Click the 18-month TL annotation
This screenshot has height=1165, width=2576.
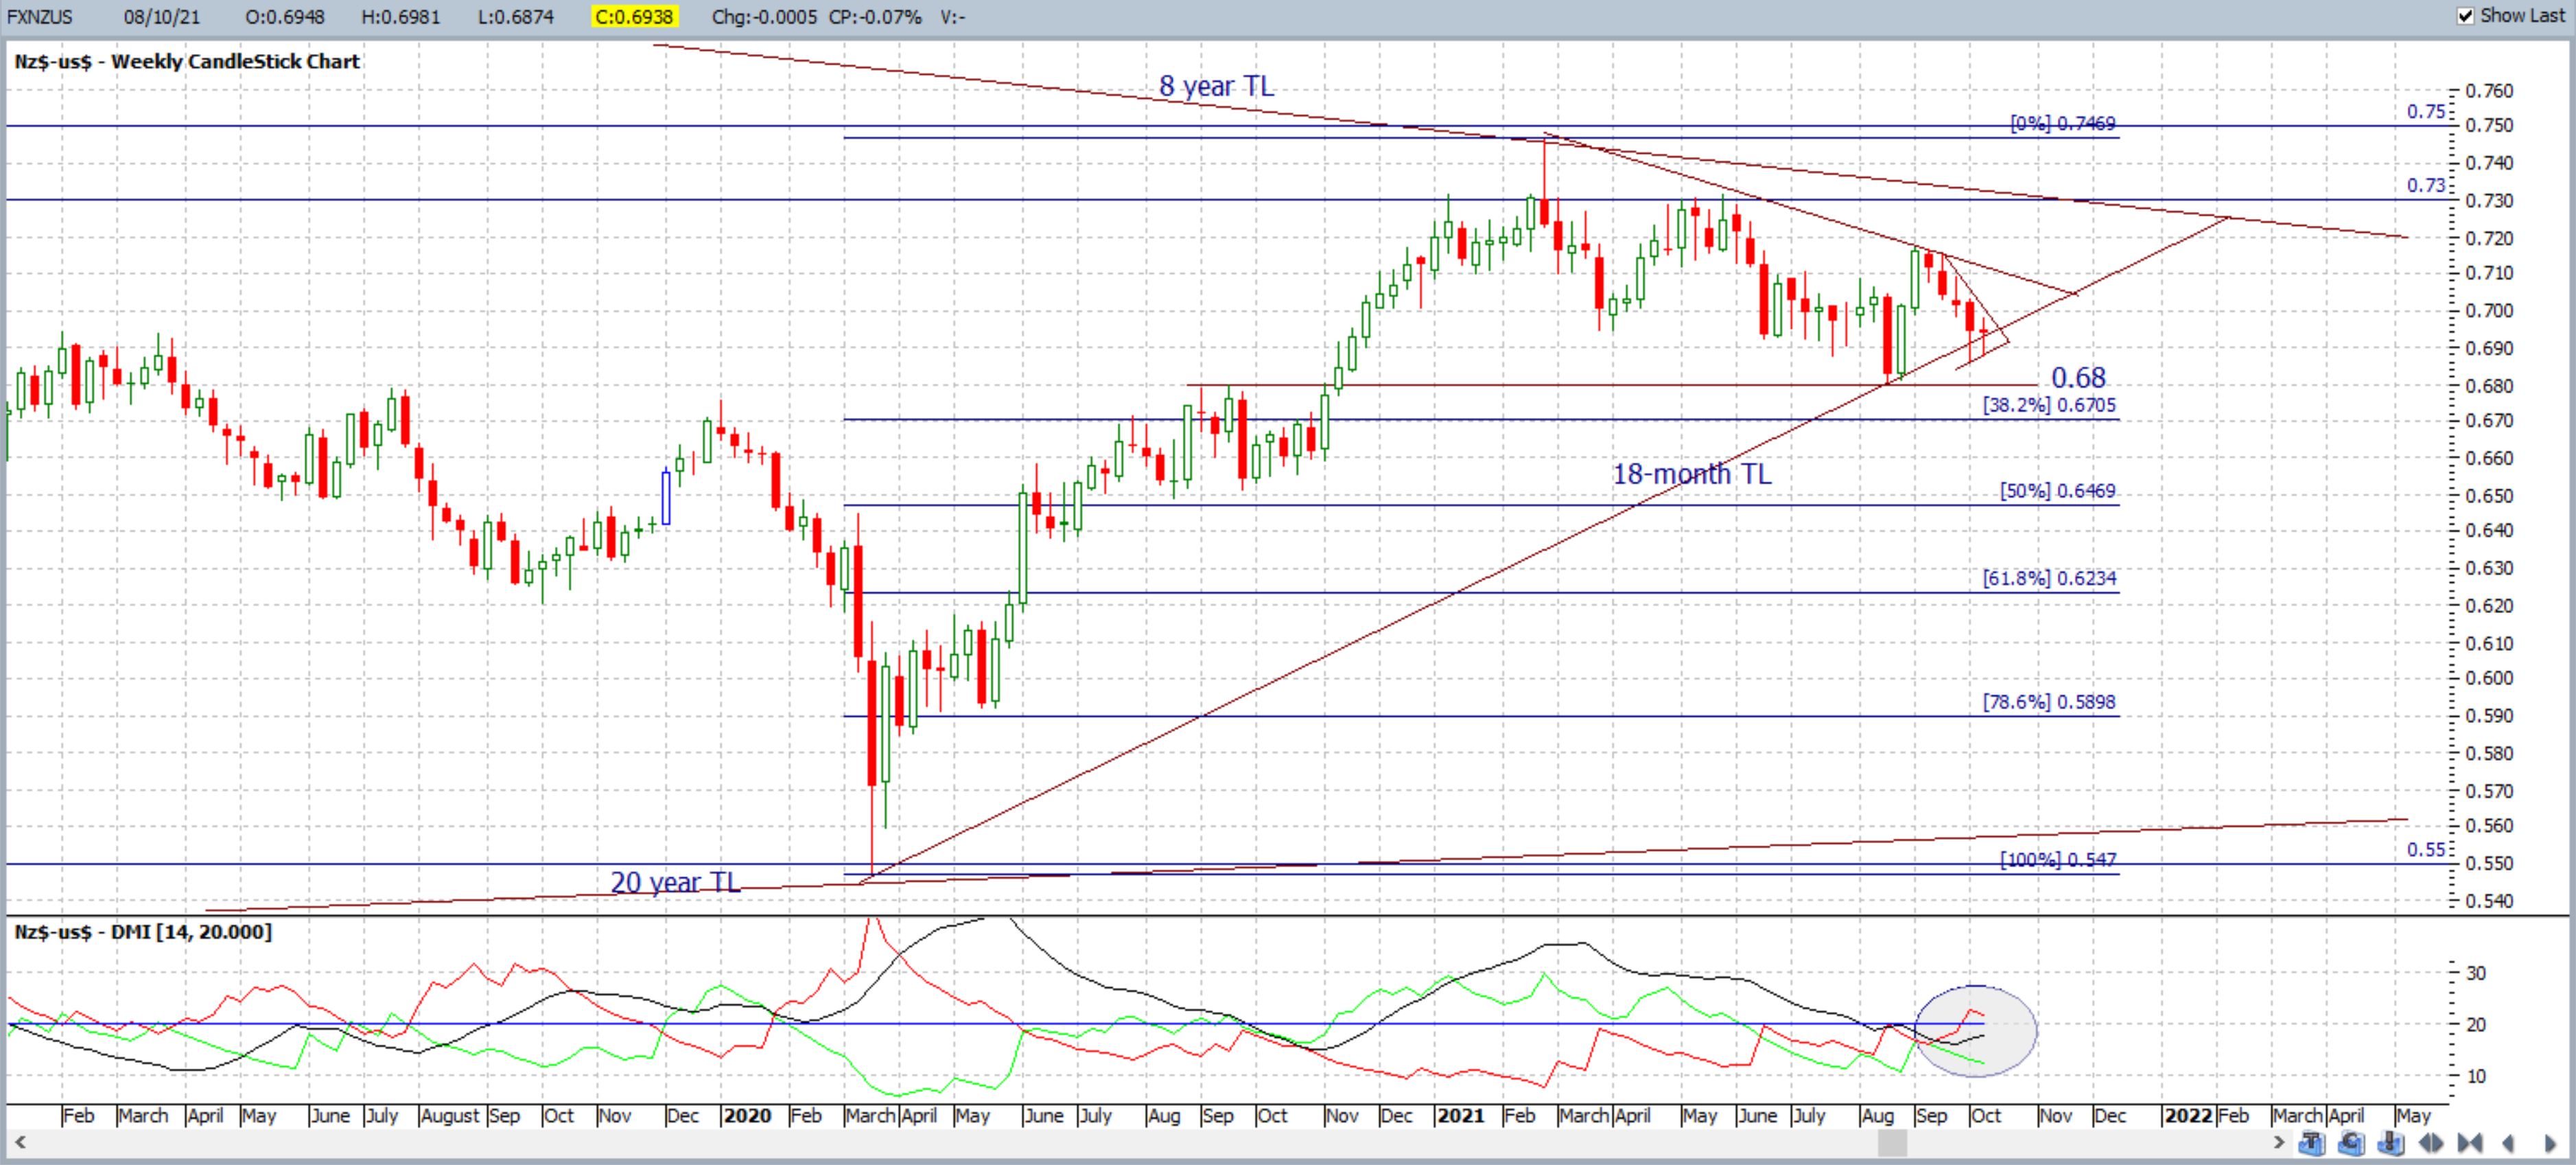(1691, 474)
